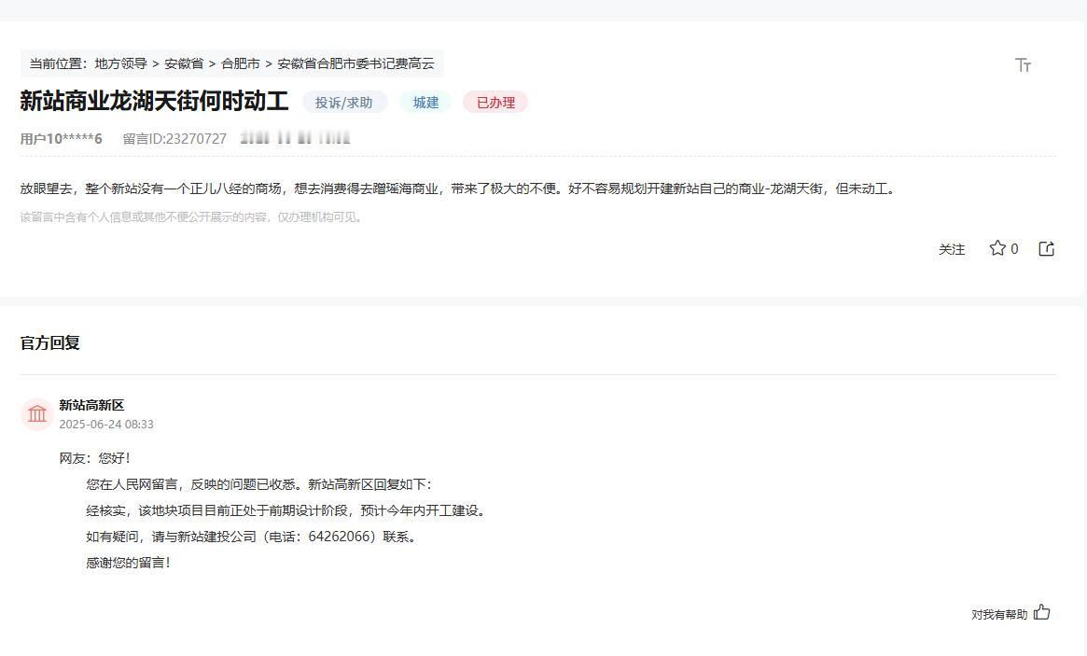
Task: Click the 新站高新区 responder name
Action: (91, 405)
